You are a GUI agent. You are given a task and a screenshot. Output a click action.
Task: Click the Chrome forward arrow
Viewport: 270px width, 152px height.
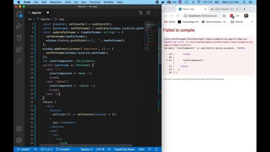pyautogui.click(x=172, y=16)
